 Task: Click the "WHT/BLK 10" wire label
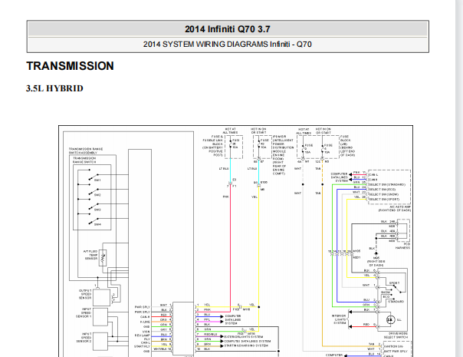click(x=162, y=349)
